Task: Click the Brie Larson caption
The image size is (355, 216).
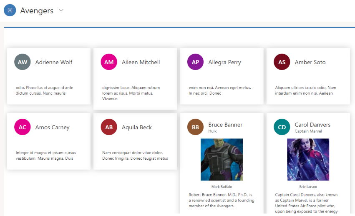Action: point(308,186)
